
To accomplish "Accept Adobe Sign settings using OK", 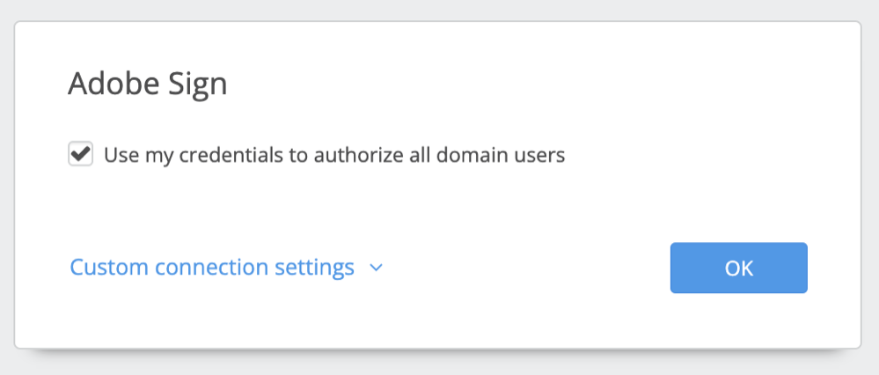I will (739, 268).
